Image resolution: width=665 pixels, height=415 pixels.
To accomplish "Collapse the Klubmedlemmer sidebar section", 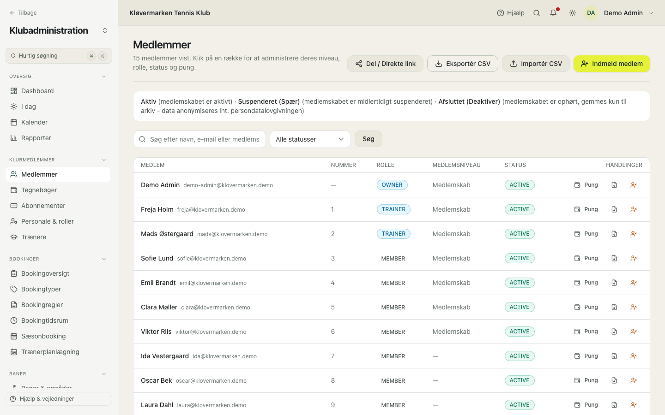I will [x=104, y=160].
